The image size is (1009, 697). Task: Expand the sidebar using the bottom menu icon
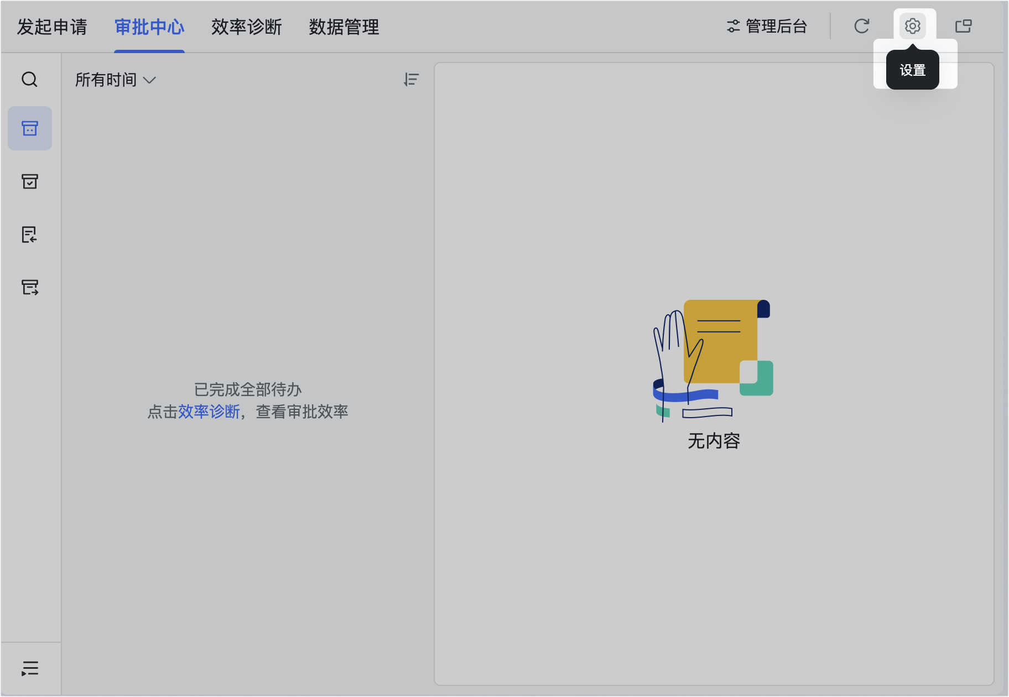pyautogui.click(x=30, y=668)
